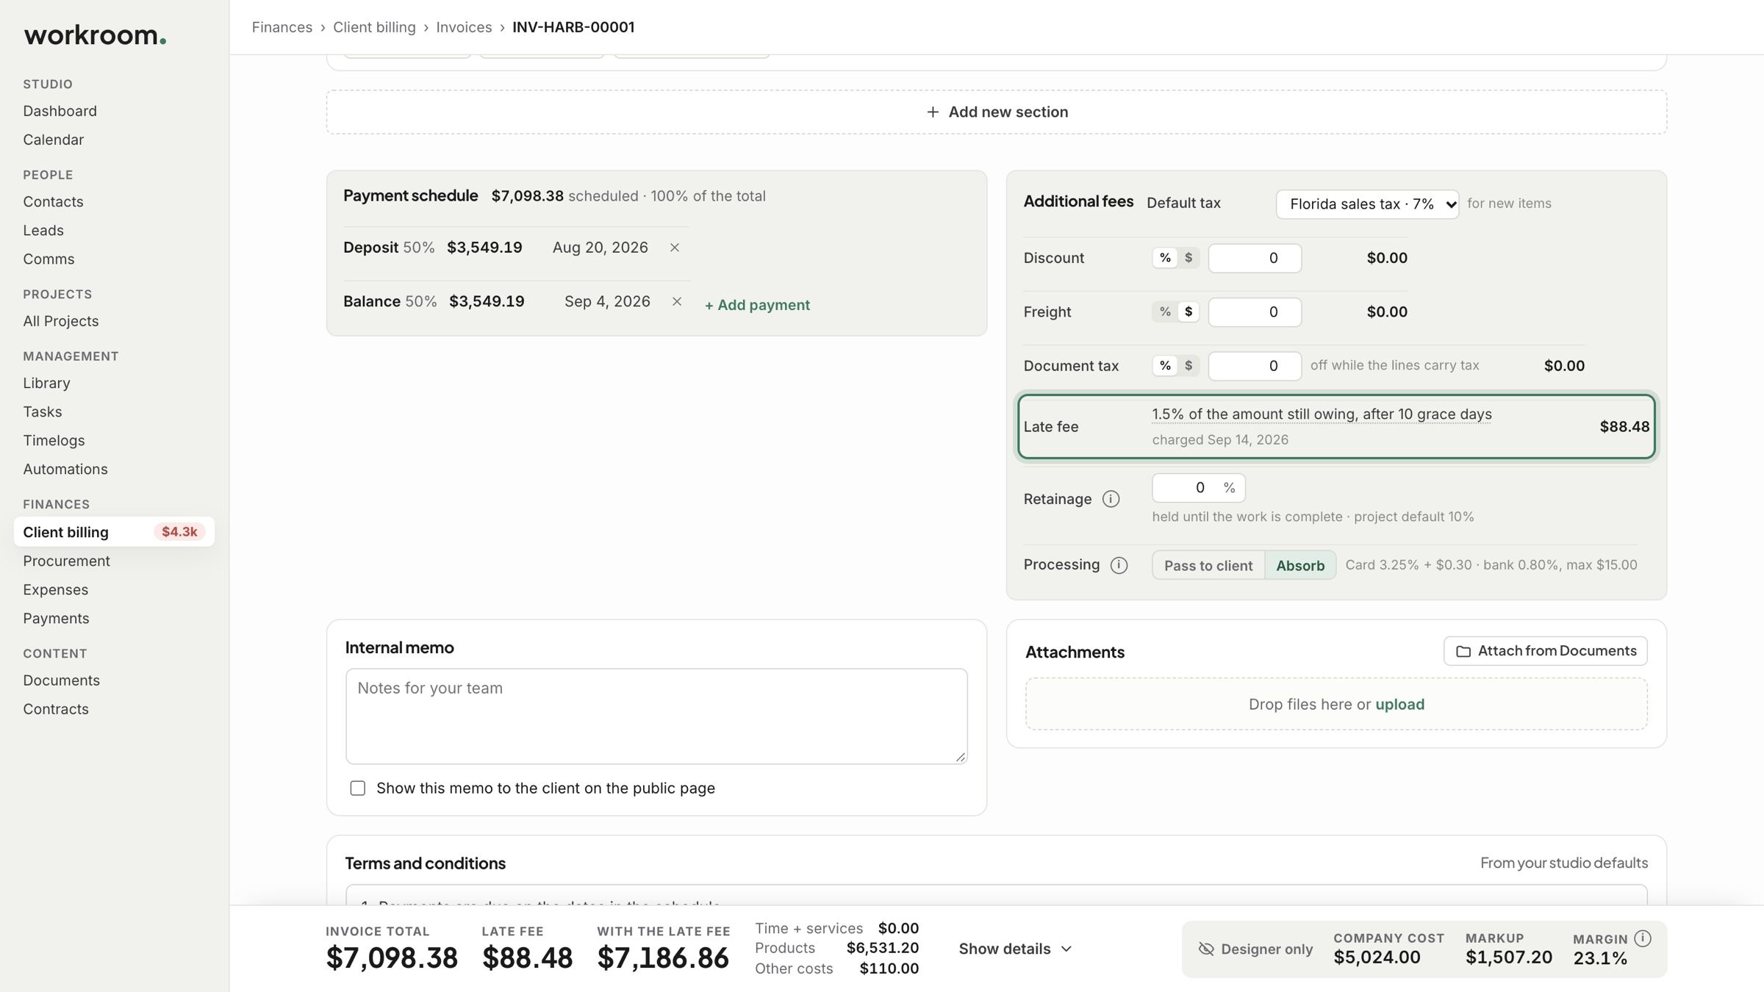Image resolution: width=1764 pixels, height=992 pixels.
Task: Set Document tax to percent mode
Action: point(1165,365)
